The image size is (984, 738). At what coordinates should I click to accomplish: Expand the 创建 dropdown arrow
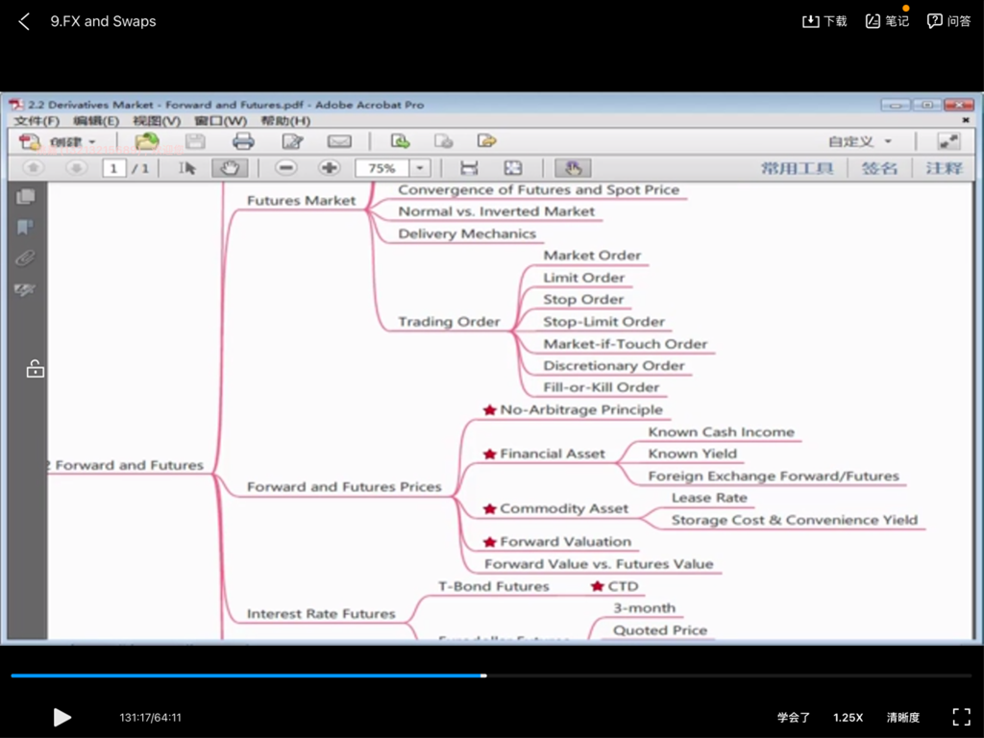pyautogui.click(x=92, y=142)
